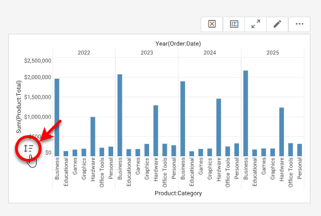Click the Personal label under 2023
321x216 pixels.
(x=174, y=168)
